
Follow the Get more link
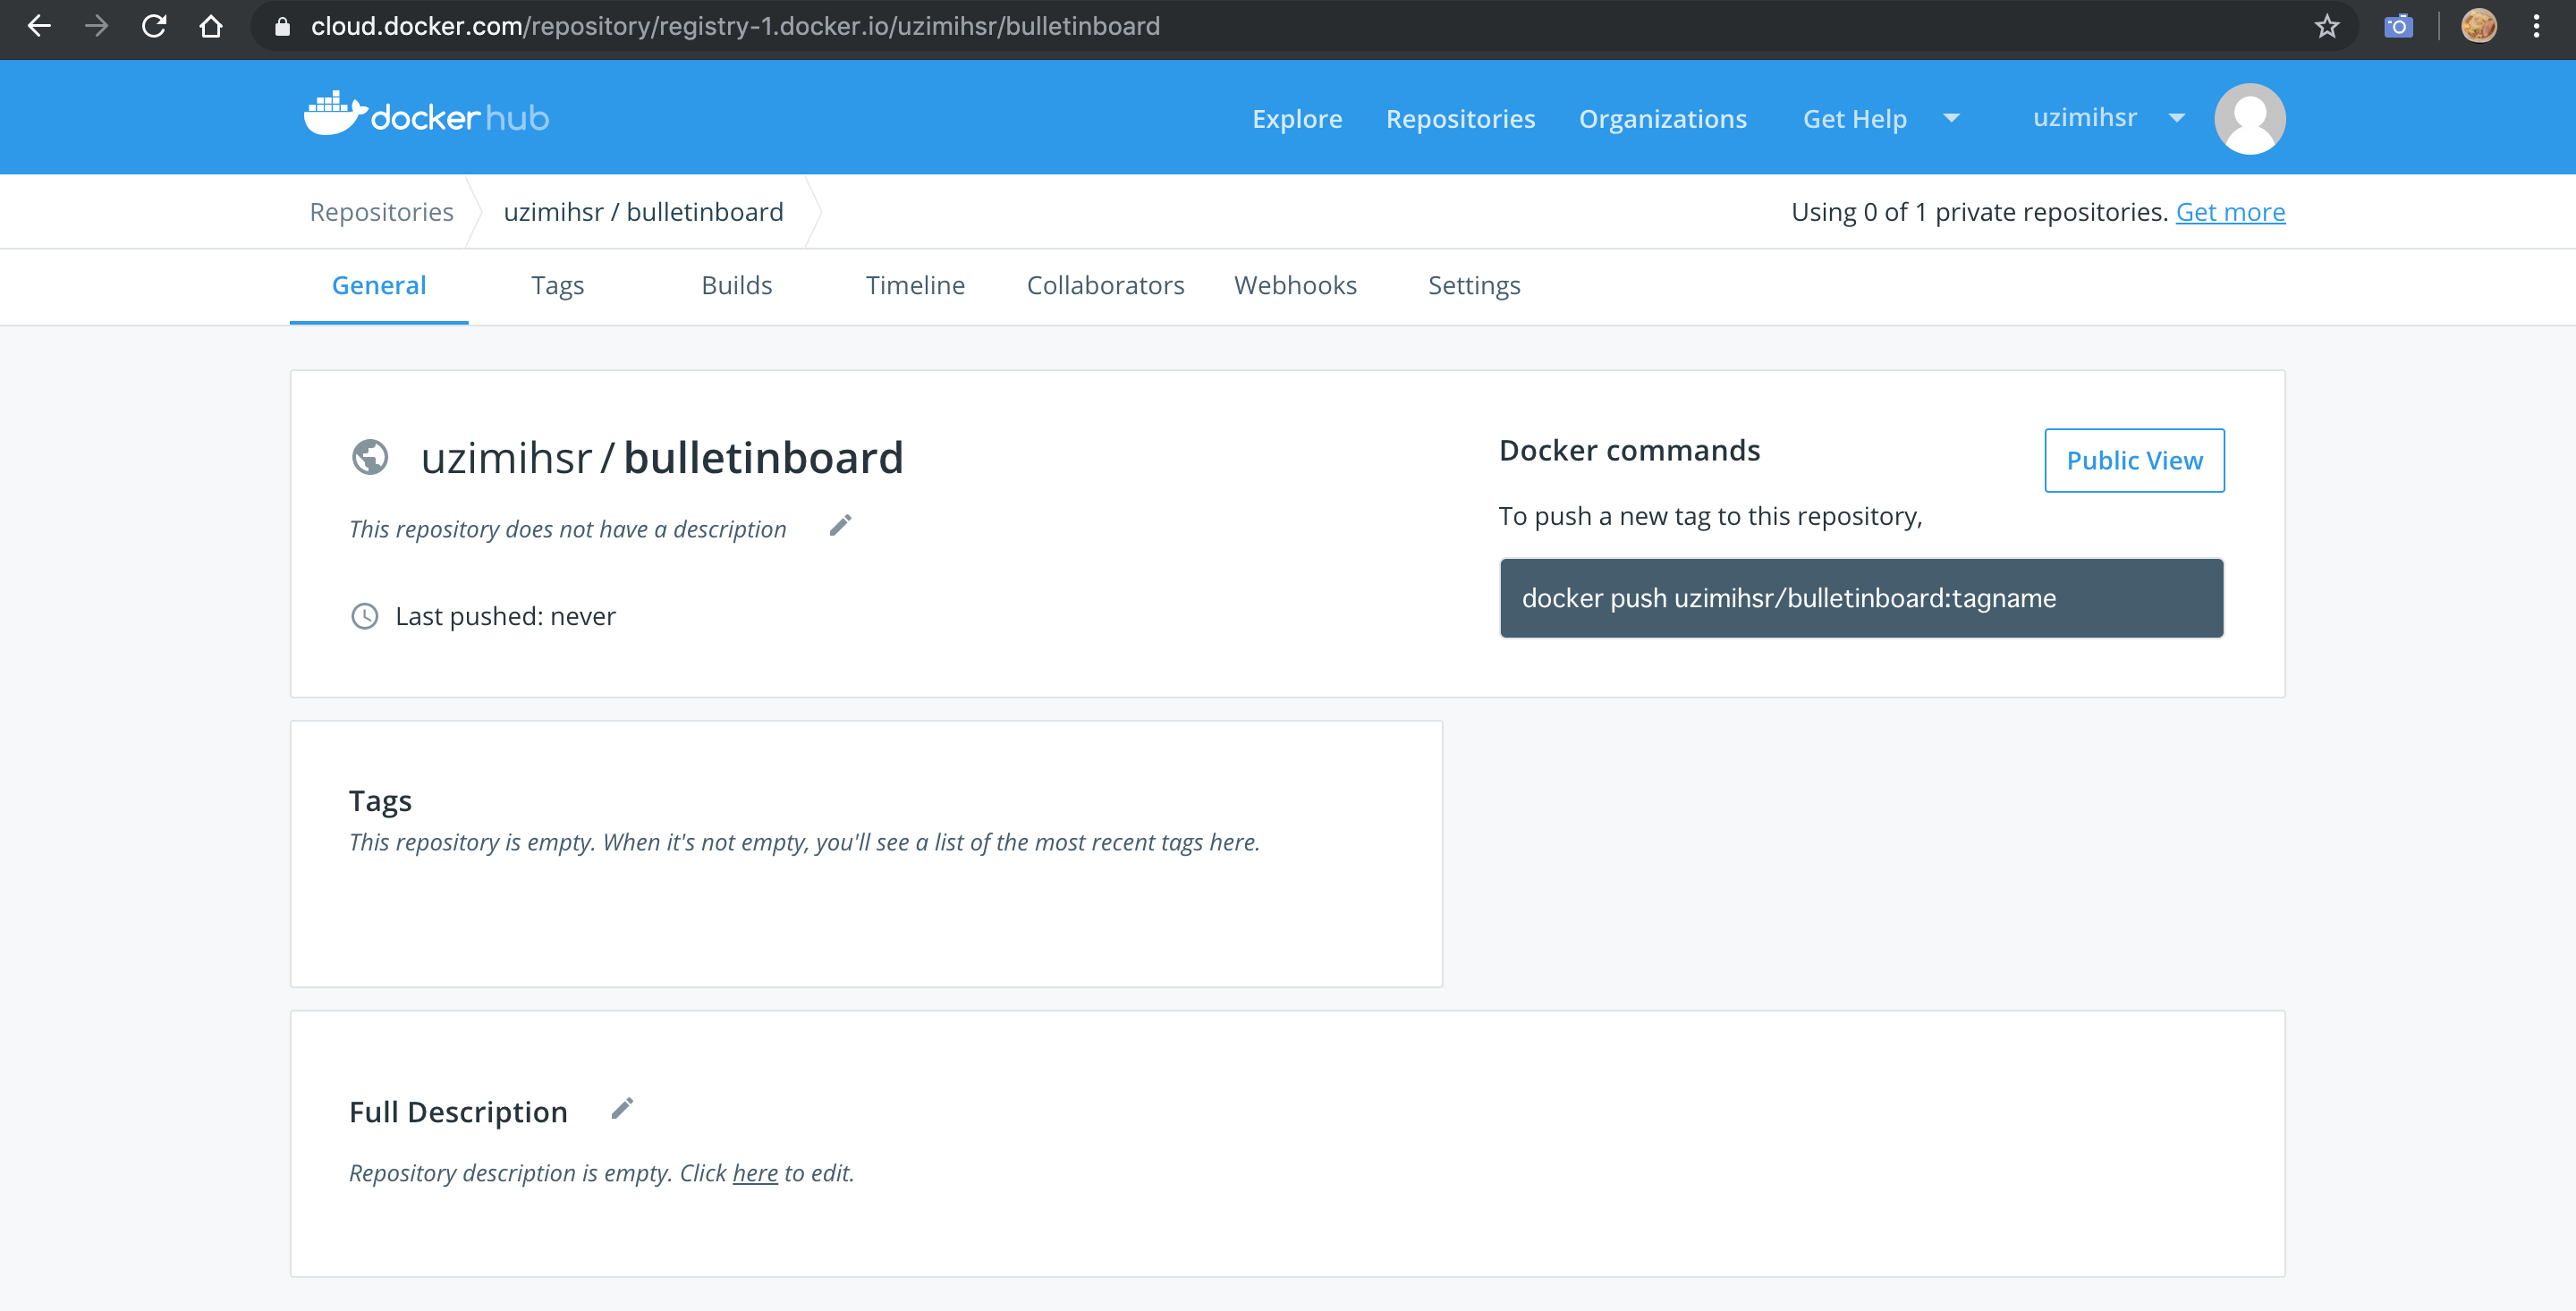(x=2230, y=212)
